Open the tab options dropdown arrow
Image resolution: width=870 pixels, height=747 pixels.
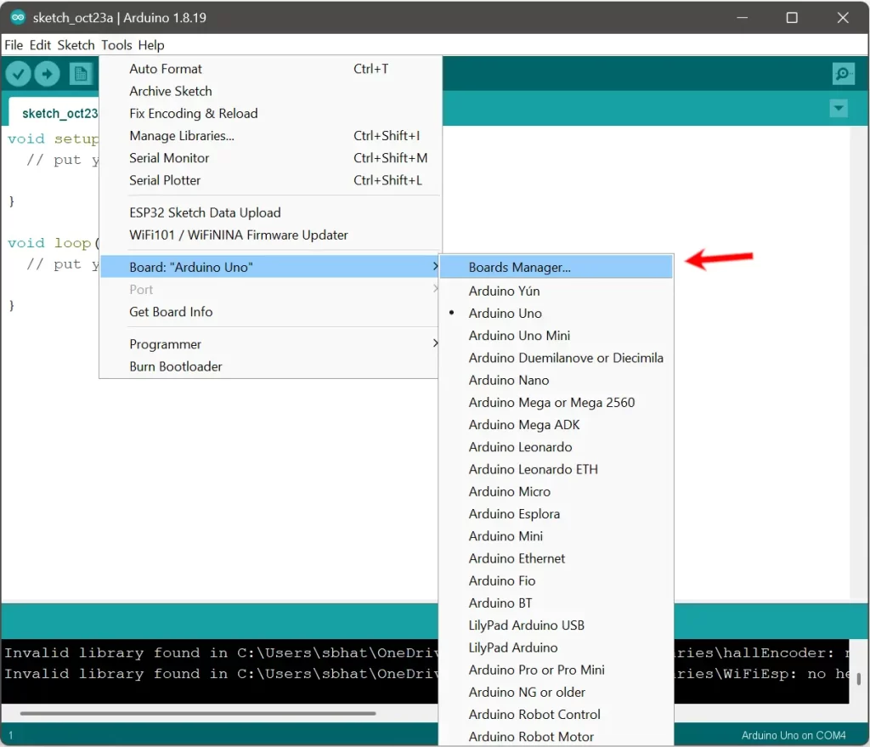839,109
